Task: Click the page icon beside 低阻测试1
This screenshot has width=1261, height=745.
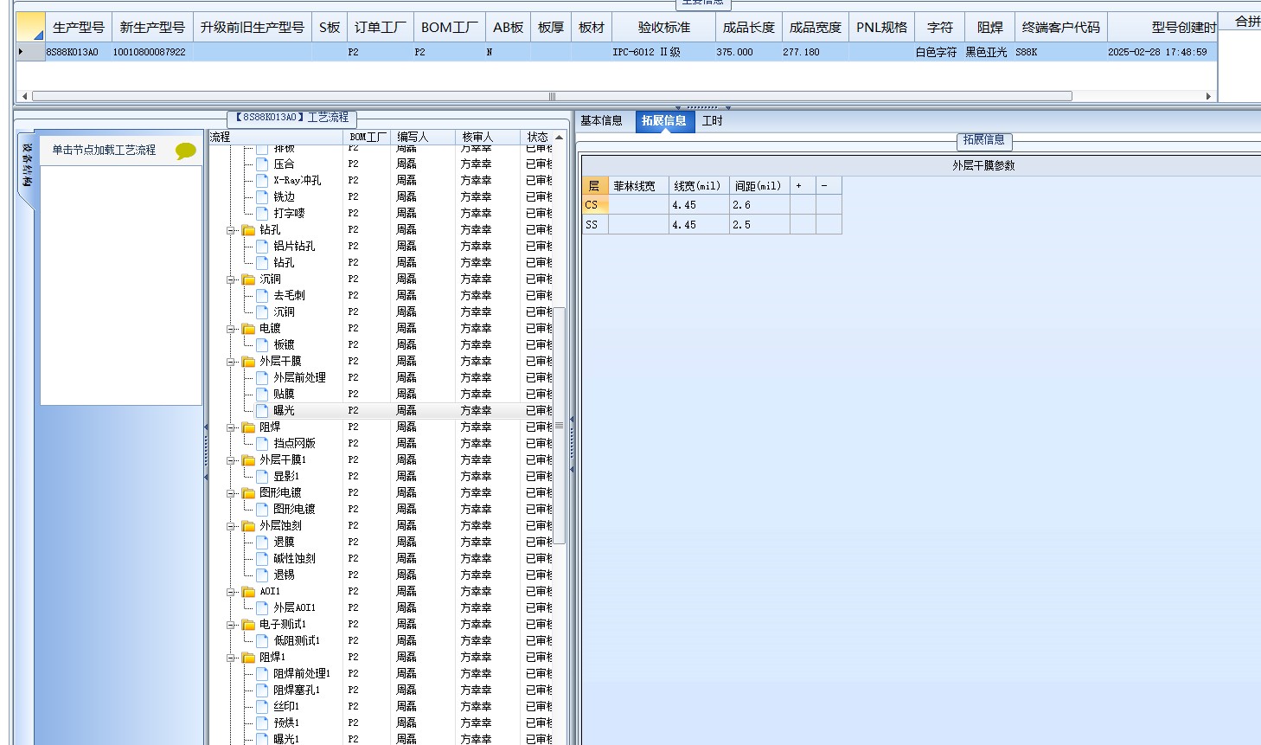Action: click(x=262, y=640)
